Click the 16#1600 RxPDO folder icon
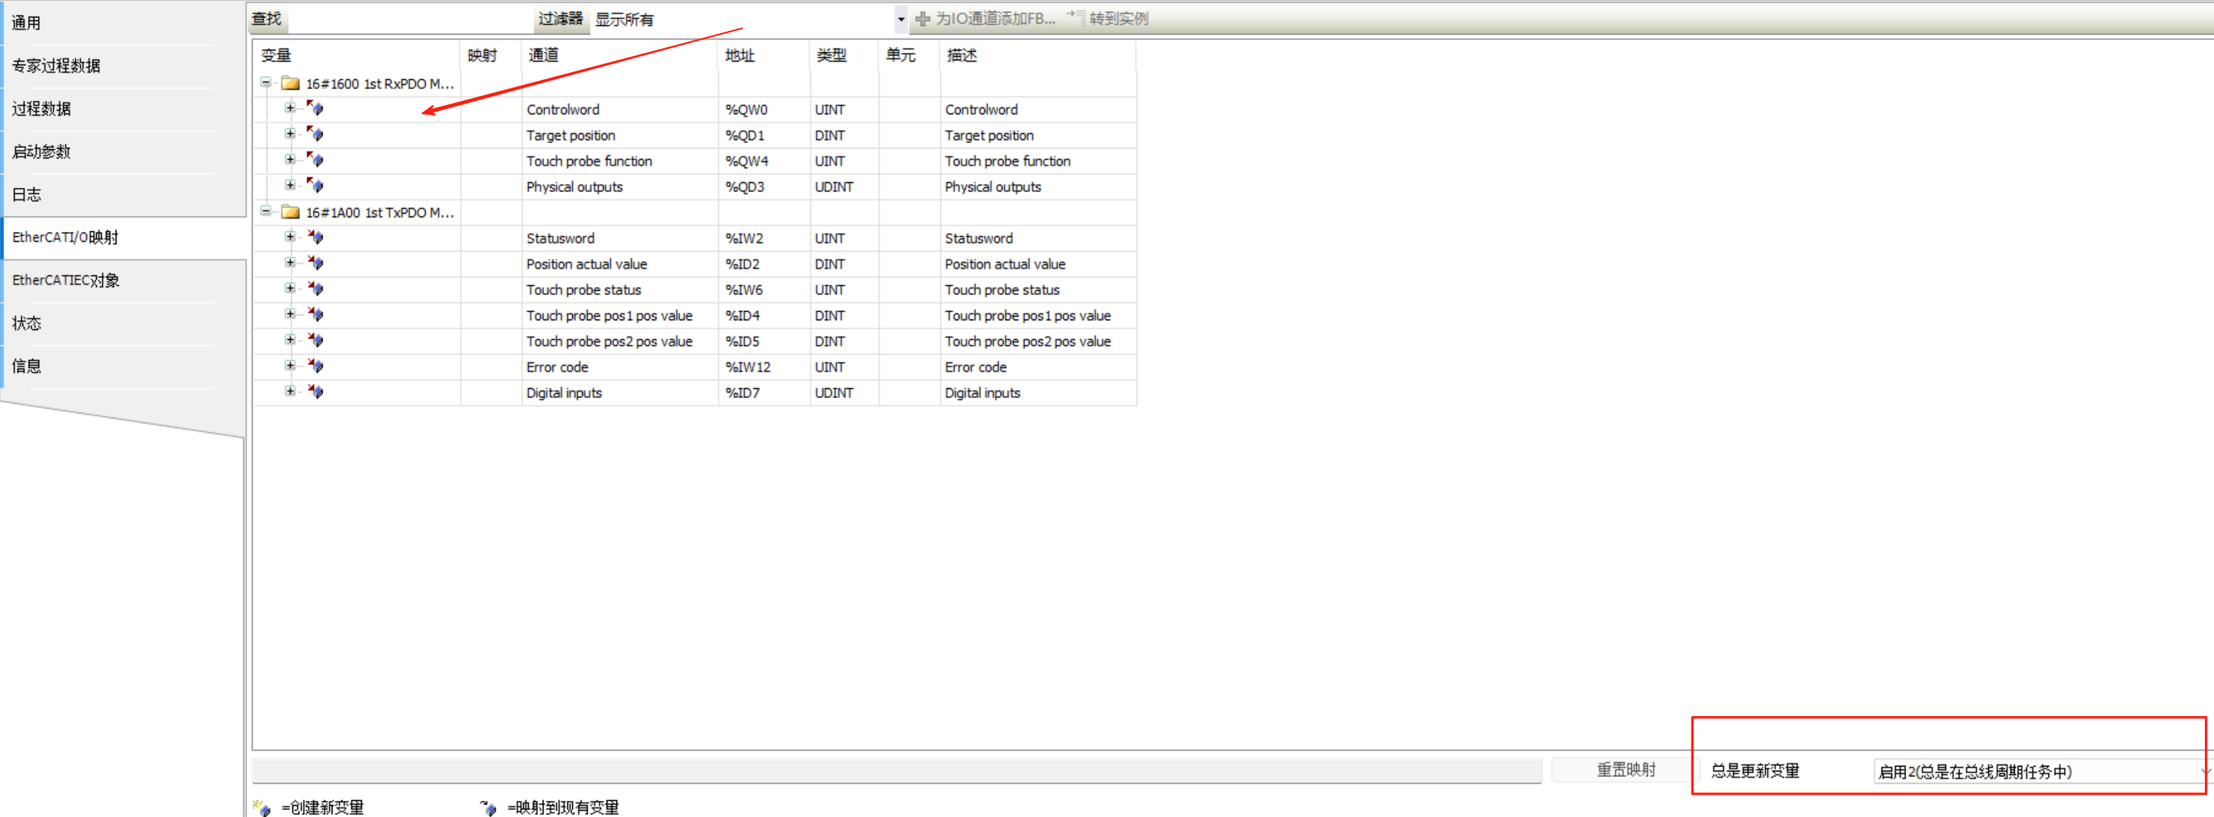 coord(290,83)
